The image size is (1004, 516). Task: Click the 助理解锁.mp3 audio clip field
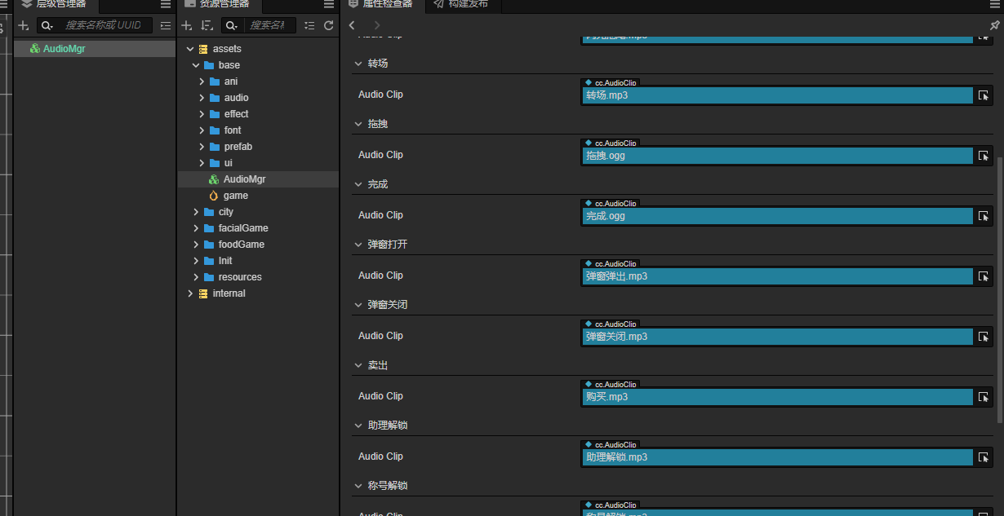(778, 457)
